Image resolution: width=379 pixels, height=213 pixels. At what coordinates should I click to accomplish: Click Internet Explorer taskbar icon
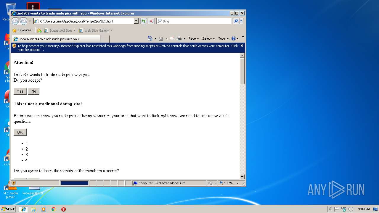[23, 209]
